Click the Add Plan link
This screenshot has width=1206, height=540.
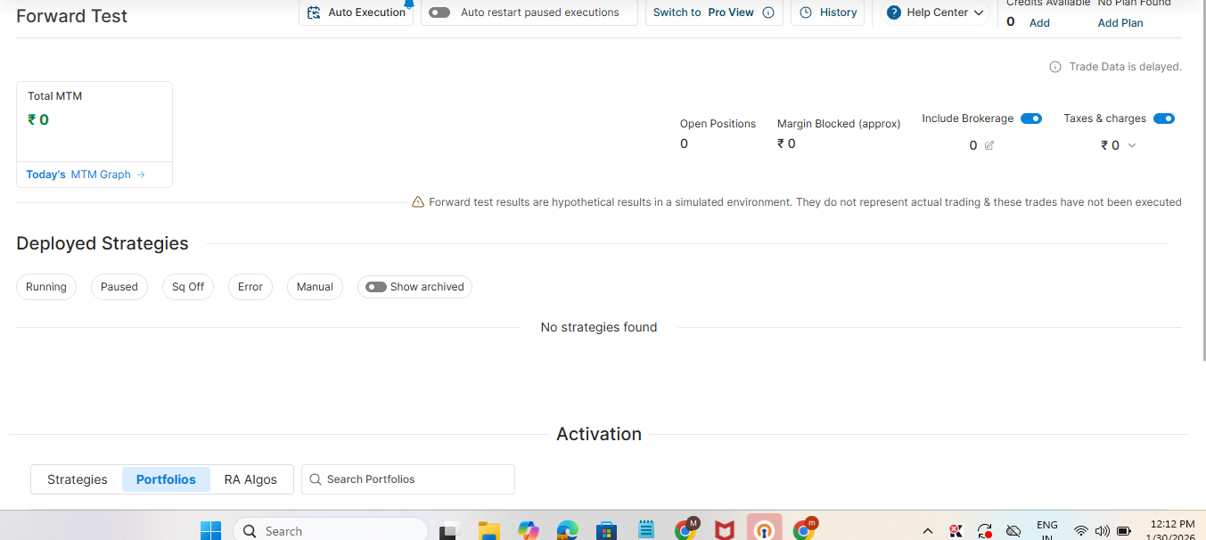pos(1120,23)
